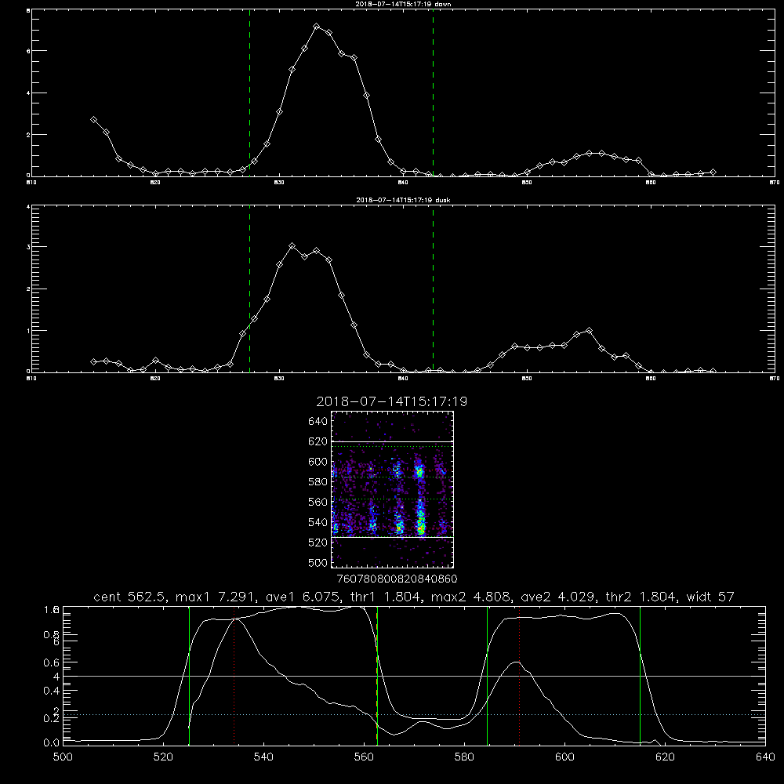Select the right green dashed line in dawn plot
The image size is (784, 784).
433,93
